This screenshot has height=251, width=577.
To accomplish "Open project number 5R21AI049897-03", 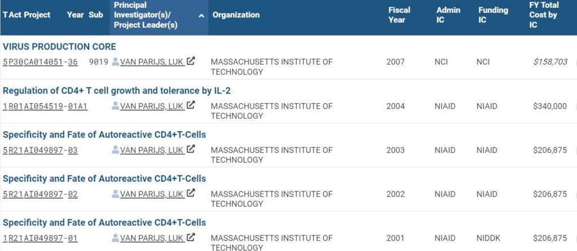I will click(40, 150).
